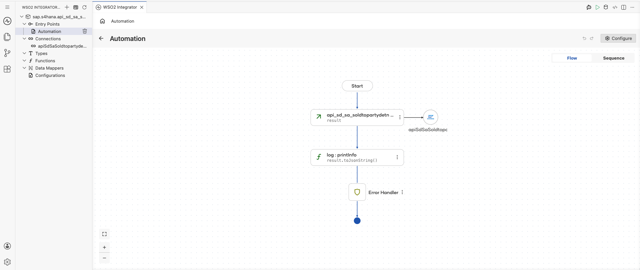Select the Start node
Viewport: 640px width, 270px height.
pos(357,86)
